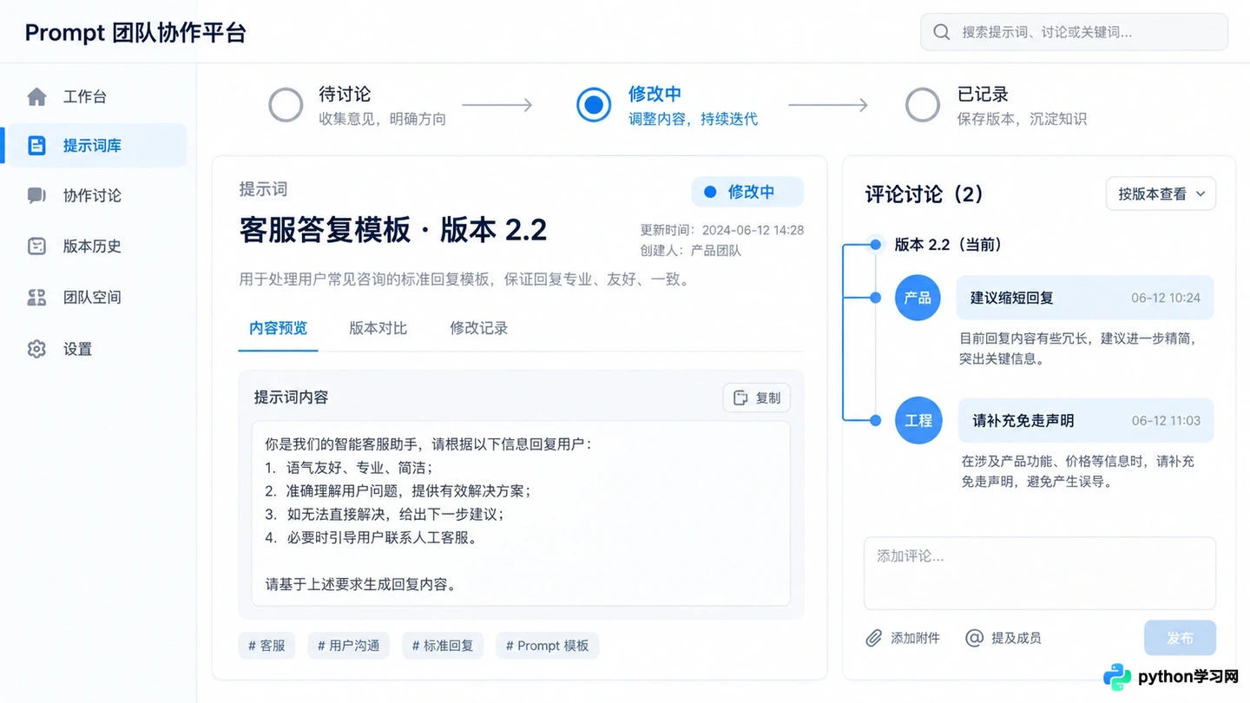This screenshot has height=703, width=1250.
Task: Select the 已记录 step radio circle
Action: (x=922, y=105)
